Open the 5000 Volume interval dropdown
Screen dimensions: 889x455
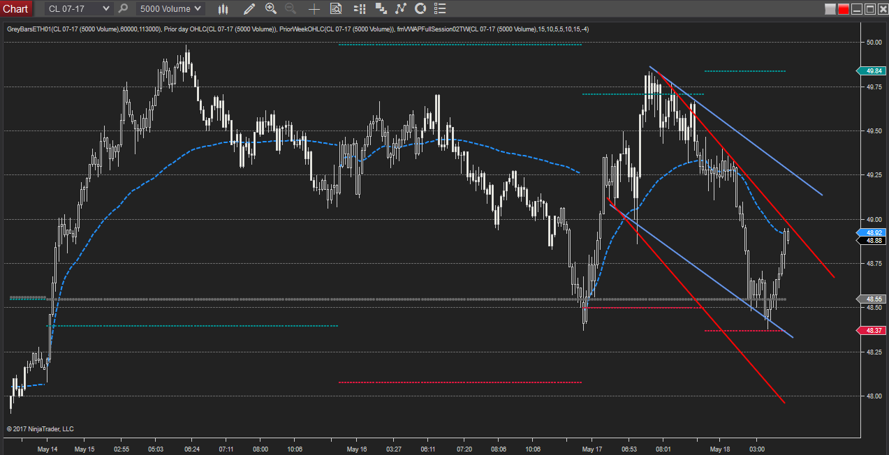[x=170, y=8]
